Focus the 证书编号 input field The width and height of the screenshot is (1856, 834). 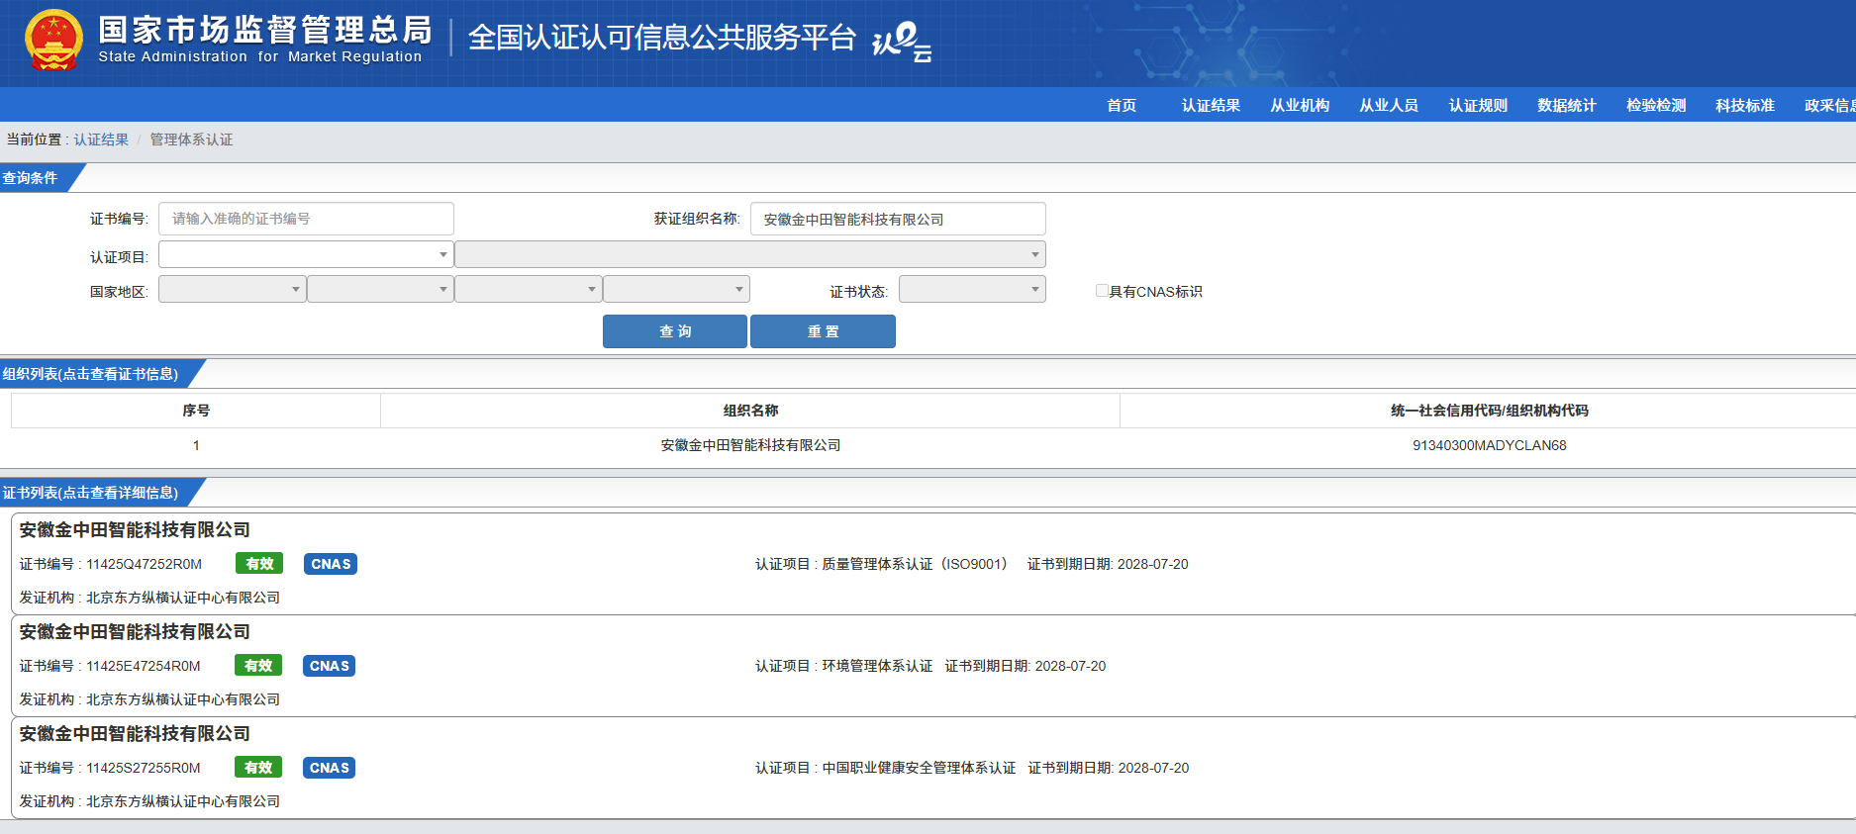coord(306,219)
